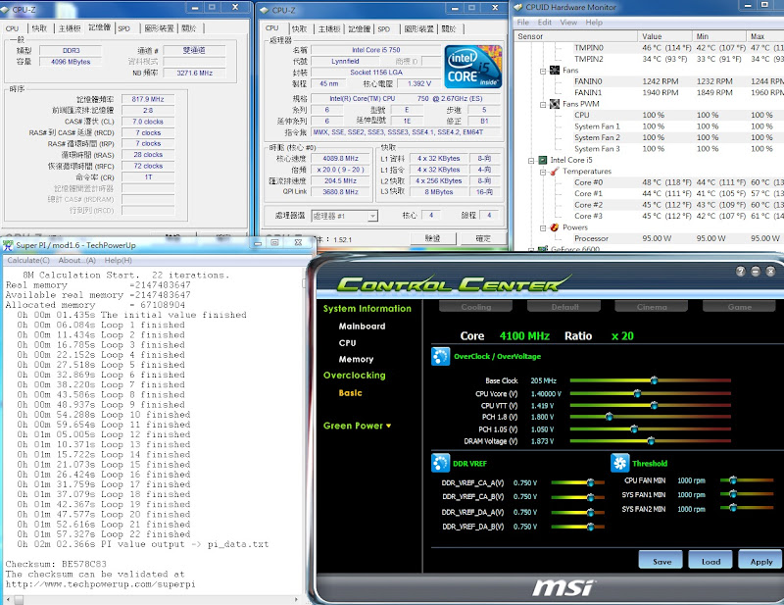This screenshot has height=605, width=784.
Task: Click the Intel Core i5 chip icon in Hardware Monitor
Action: 543,160
